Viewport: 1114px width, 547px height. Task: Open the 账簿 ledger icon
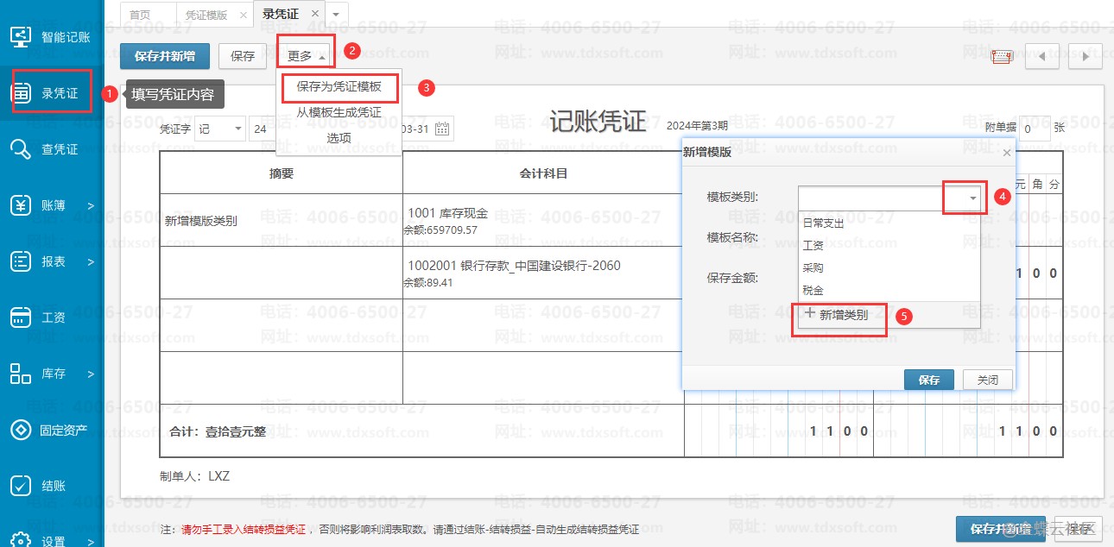21,205
